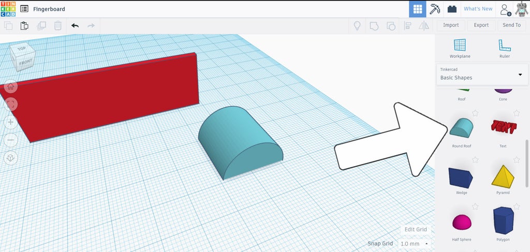The image size is (530, 252).
Task: Open the design list icon beside Fingerboard
Action: point(24,9)
